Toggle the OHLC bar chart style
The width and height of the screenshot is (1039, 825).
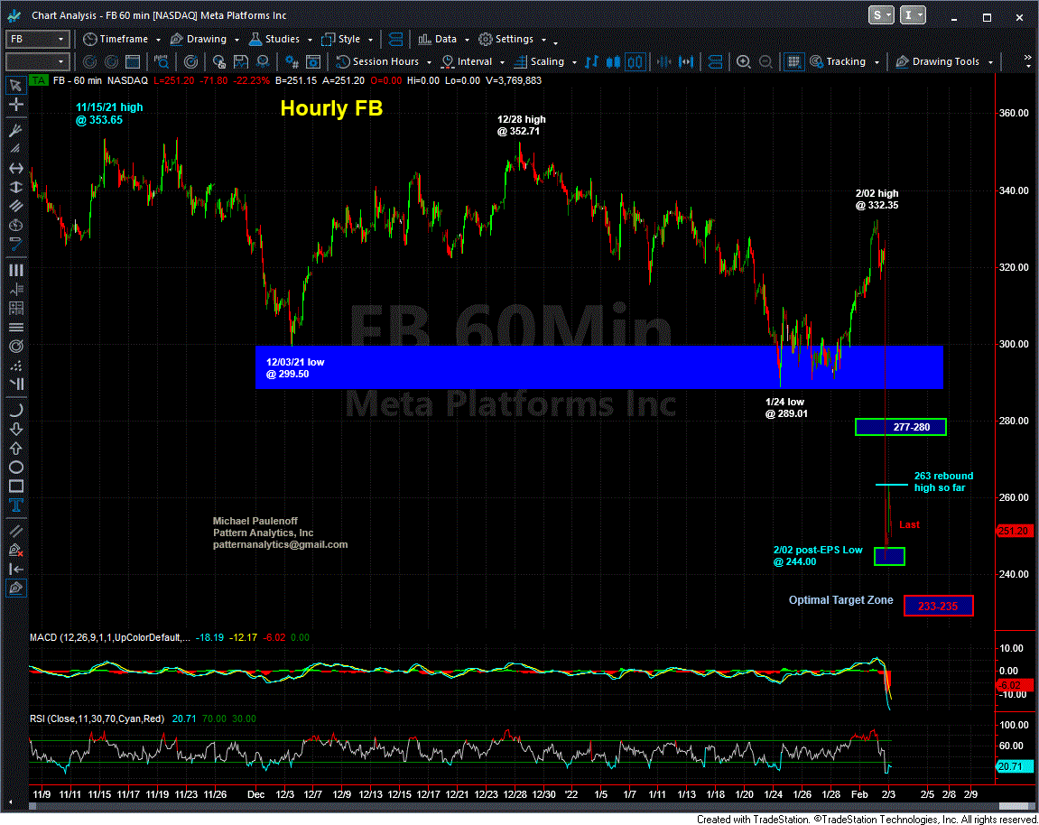[592, 61]
